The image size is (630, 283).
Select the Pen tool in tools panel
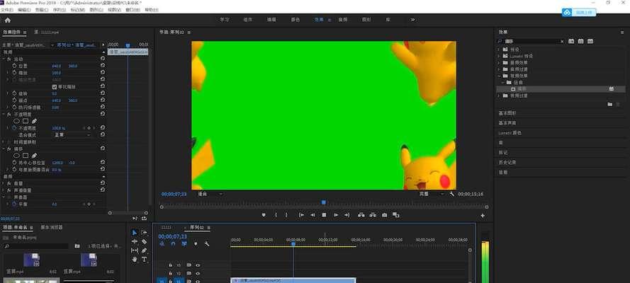(145, 250)
